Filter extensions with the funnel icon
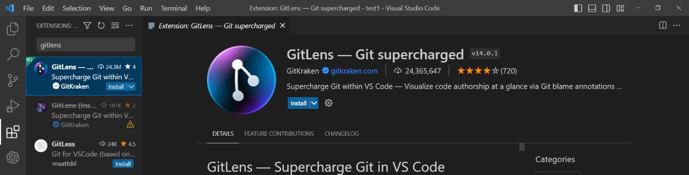 87,25
